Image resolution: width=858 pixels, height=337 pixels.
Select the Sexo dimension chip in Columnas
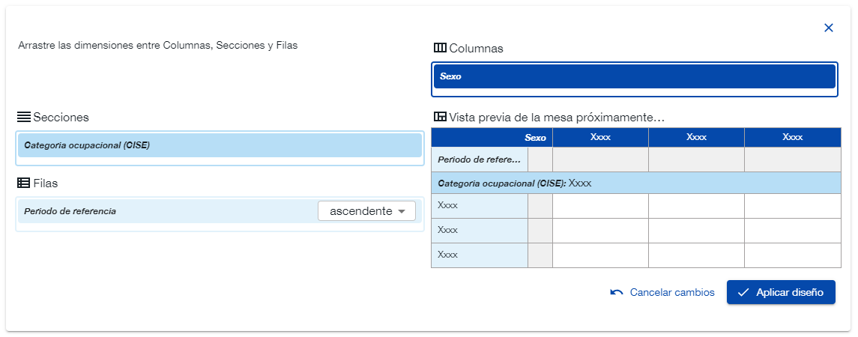pyautogui.click(x=635, y=76)
